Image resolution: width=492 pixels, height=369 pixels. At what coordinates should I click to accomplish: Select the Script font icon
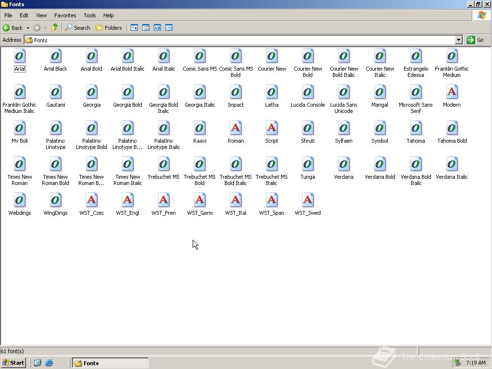point(272,128)
